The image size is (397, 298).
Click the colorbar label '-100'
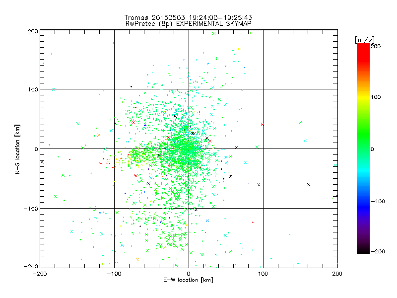[378, 201]
